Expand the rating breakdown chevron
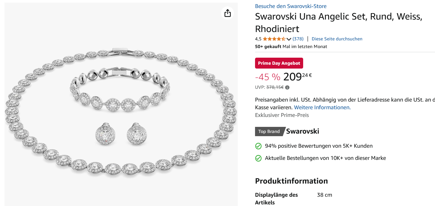The image size is (435, 206). pyautogui.click(x=289, y=39)
